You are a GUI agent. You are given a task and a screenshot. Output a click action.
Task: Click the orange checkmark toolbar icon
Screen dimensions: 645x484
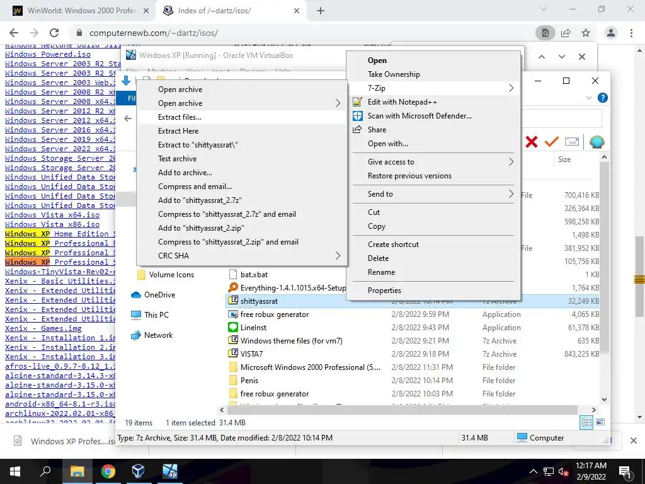click(x=551, y=142)
